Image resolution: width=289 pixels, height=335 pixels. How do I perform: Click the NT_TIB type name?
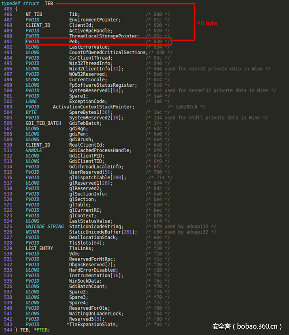click(x=34, y=14)
